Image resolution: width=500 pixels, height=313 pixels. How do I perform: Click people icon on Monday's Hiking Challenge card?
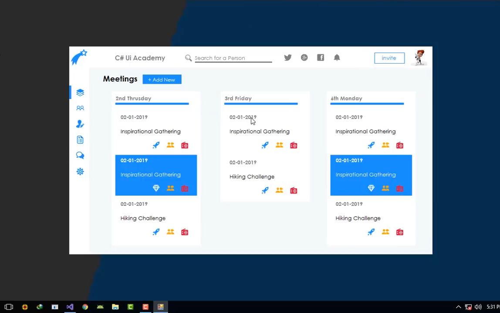coord(385,232)
